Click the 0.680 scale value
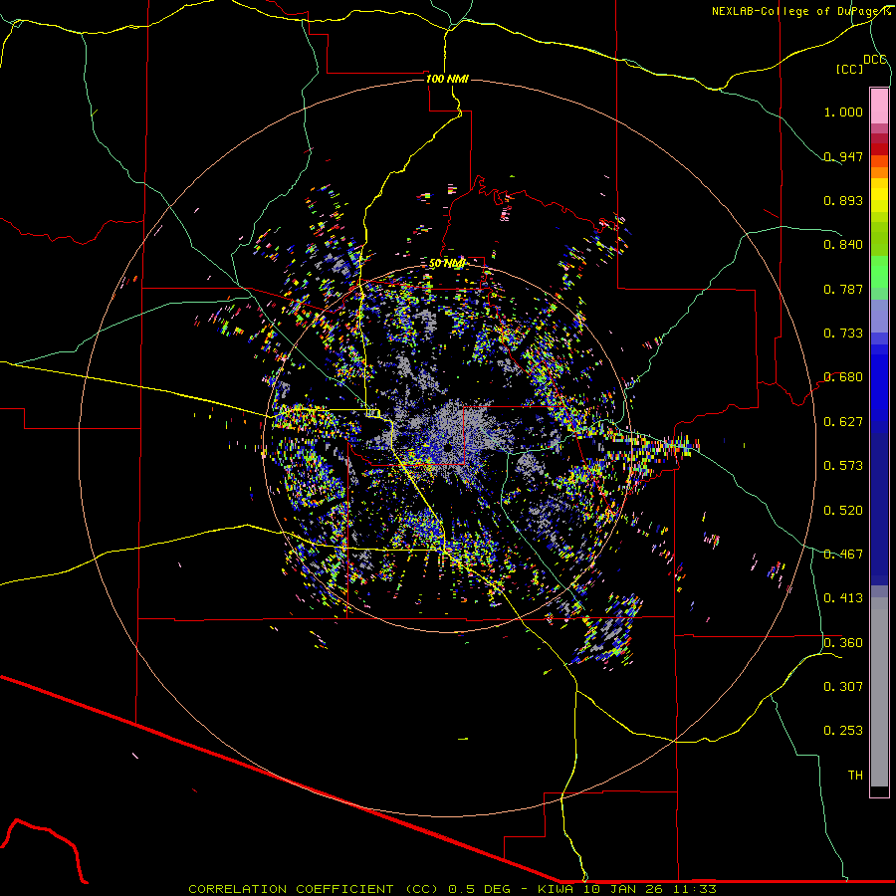This screenshot has width=896, height=896. (843, 377)
